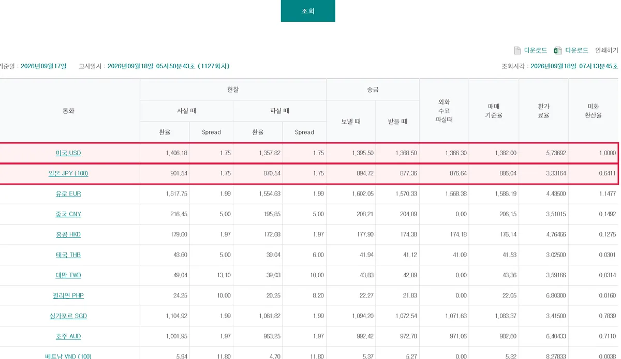Open the 홍콩 HKD currency link
Image resolution: width=621 pixels, height=359 pixels.
[68, 234]
